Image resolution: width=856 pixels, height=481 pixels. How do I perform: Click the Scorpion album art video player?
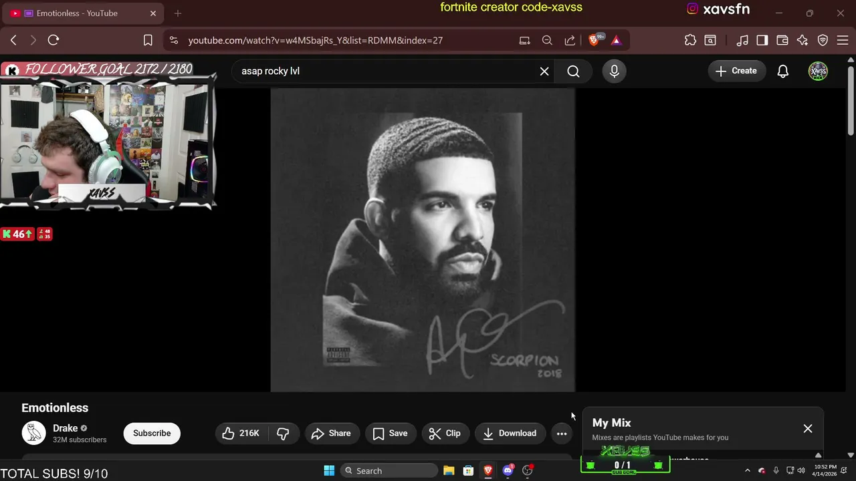[x=423, y=240]
